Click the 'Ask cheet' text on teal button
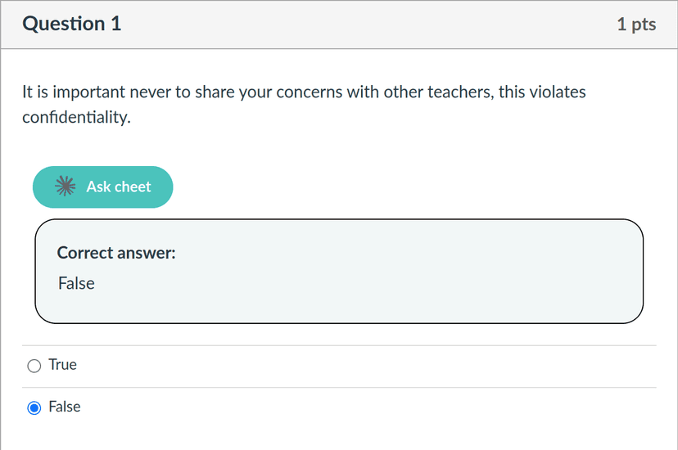 point(119,187)
